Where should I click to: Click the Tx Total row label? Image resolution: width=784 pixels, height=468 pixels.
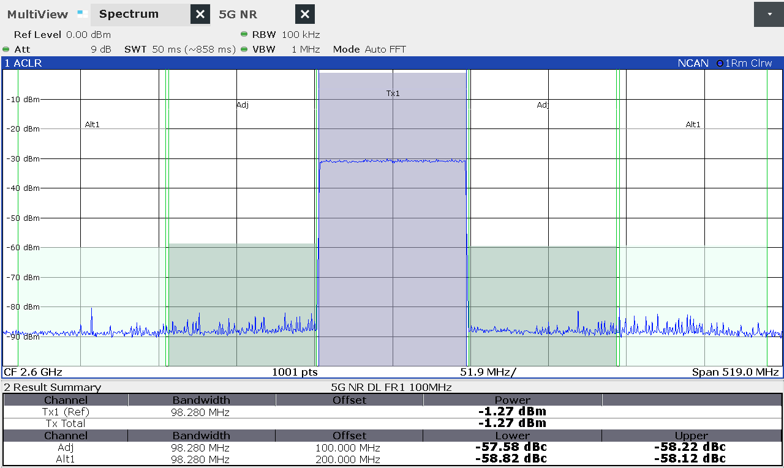[66, 423]
